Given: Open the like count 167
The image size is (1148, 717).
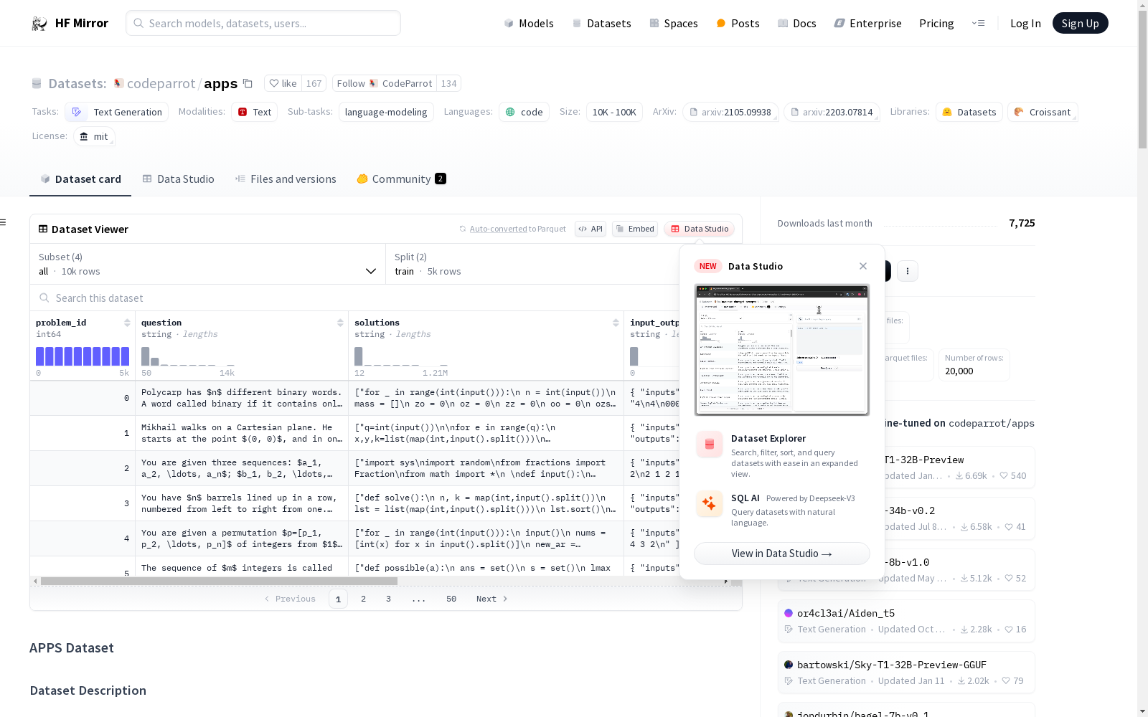Looking at the screenshot, I should 314,83.
